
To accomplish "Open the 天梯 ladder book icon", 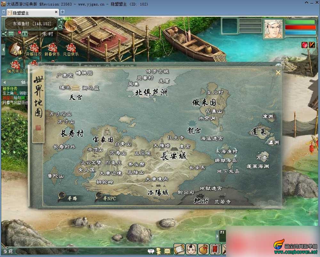I will tap(15, 50).
